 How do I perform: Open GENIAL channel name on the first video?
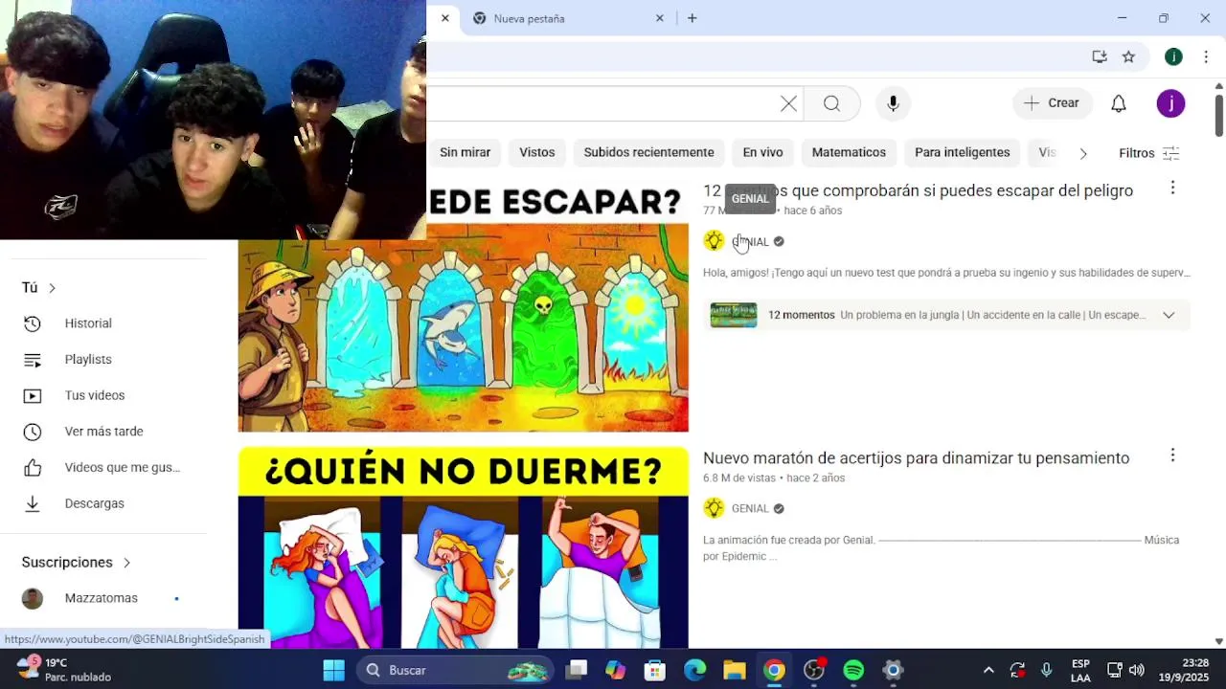750,242
